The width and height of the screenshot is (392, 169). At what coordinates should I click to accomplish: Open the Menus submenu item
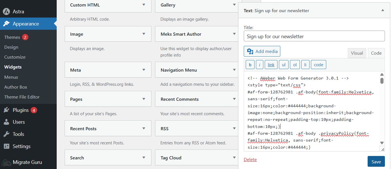point(11,77)
